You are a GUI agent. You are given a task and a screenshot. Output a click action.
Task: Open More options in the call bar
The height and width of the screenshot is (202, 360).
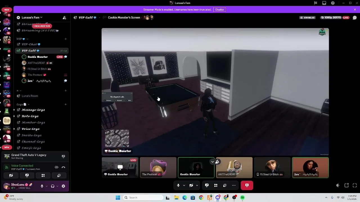[x=234, y=185]
